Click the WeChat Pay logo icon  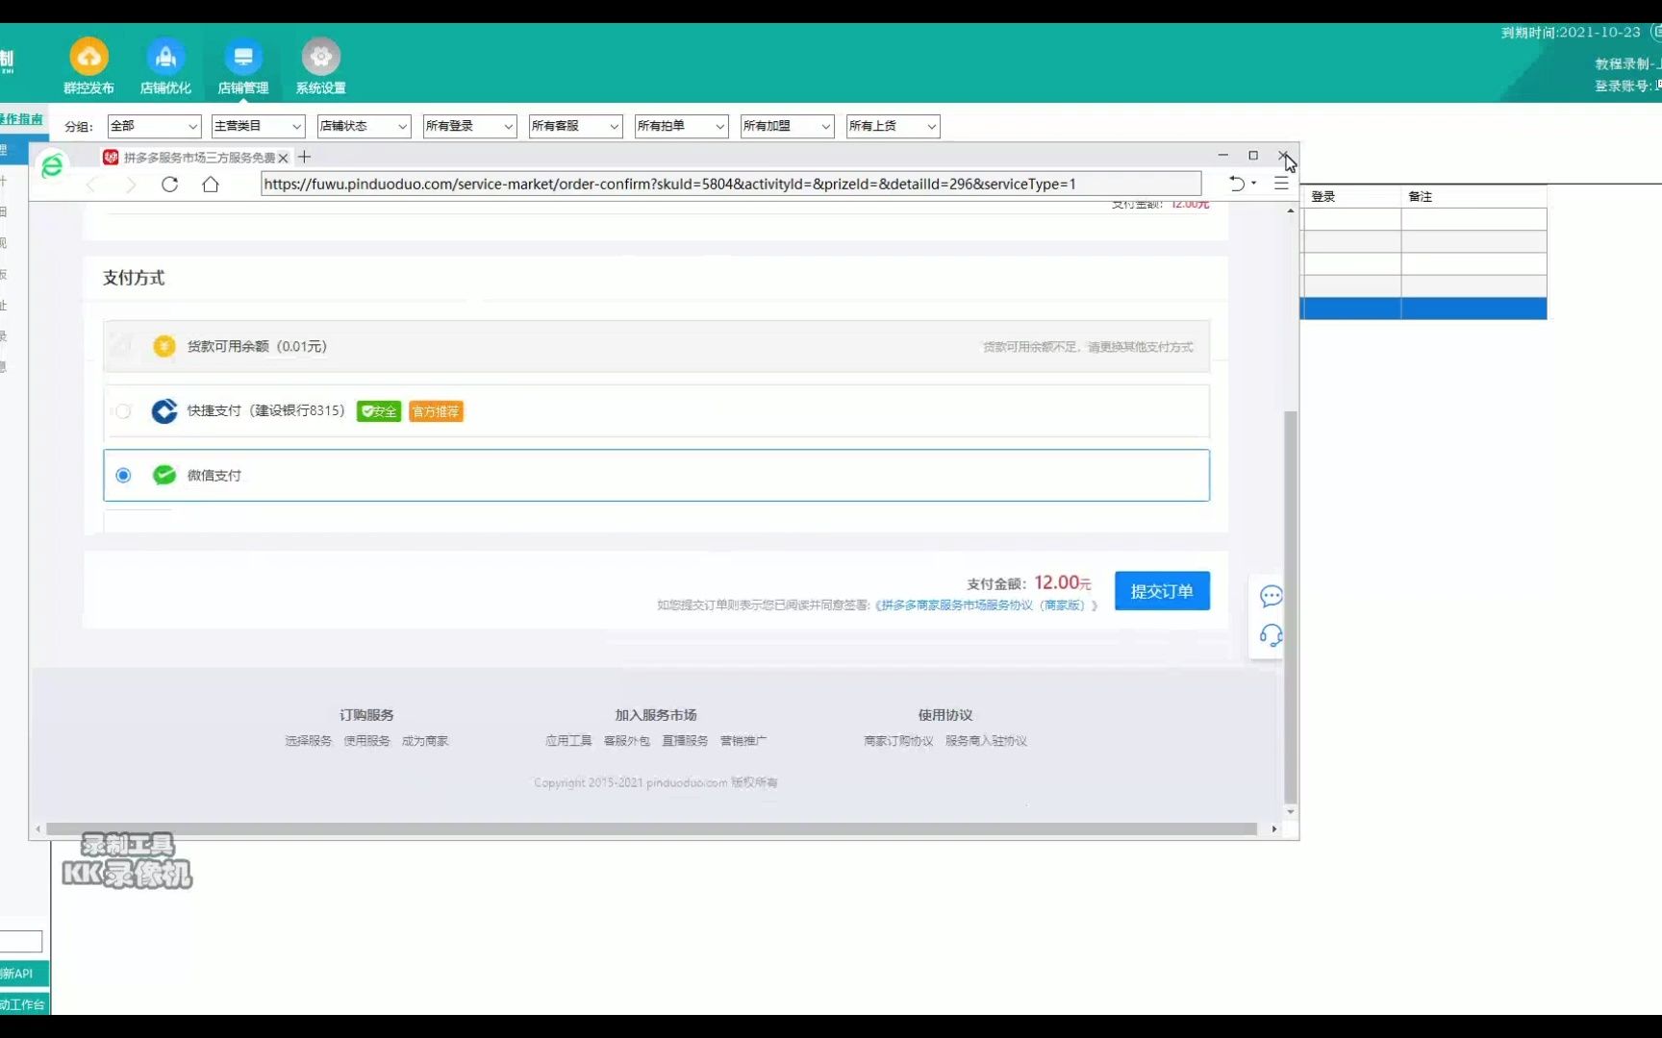pyautogui.click(x=164, y=475)
